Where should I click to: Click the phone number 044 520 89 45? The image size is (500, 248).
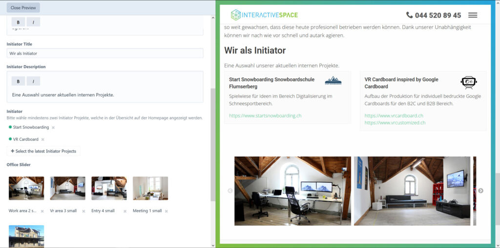[x=434, y=15]
